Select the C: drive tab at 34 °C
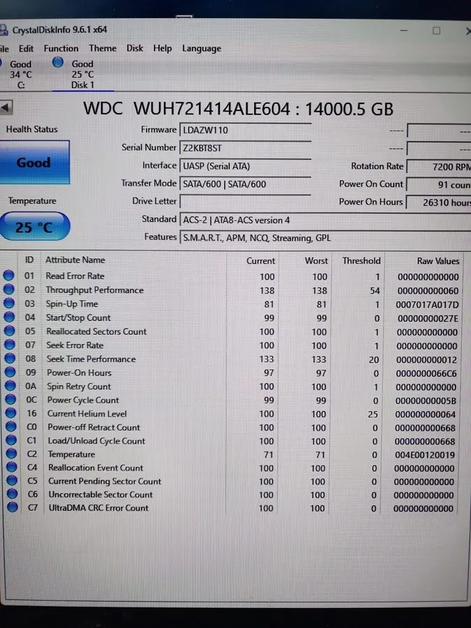This screenshot has width=471, height=628. [x=18, y=75]
